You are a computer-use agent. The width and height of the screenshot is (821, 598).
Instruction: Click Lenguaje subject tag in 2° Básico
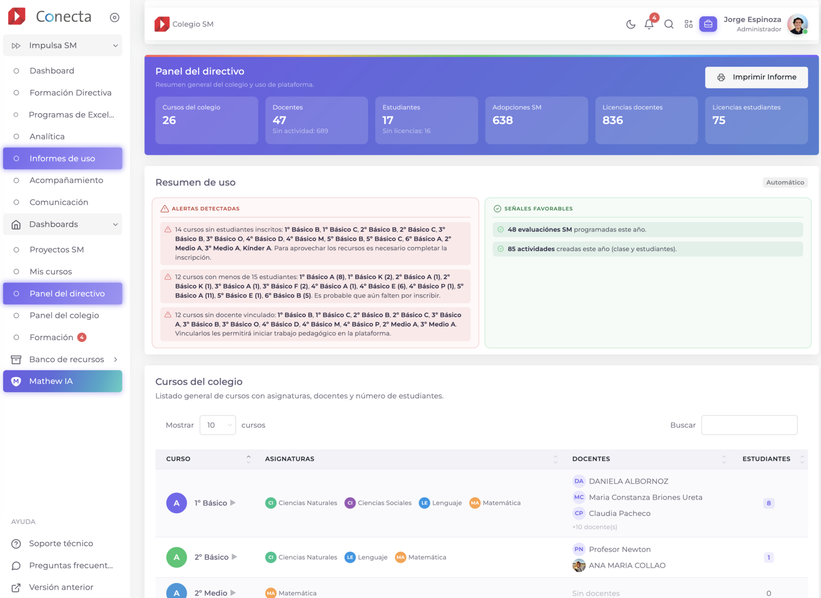point(366,557)
